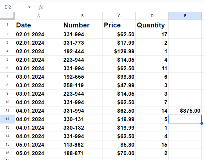Image resolution: width=205 pixels, height=160 pixels.
Task: Click the price cell $5.80
Action: point(119,145)
